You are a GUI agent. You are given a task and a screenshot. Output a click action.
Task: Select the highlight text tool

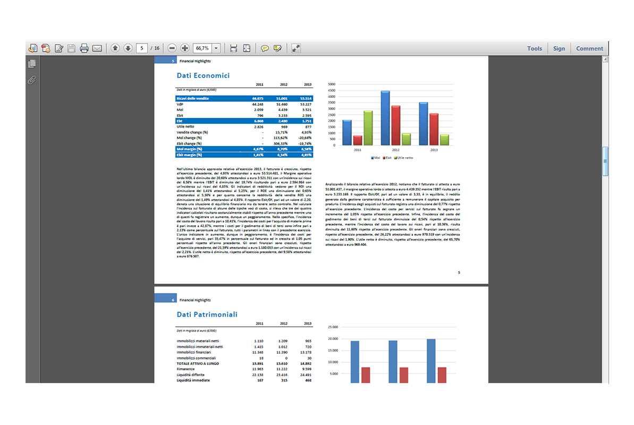(278, 48)
